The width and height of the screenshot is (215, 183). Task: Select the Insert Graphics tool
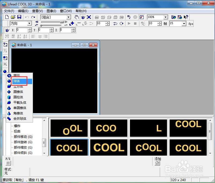(x=5, y=58)
